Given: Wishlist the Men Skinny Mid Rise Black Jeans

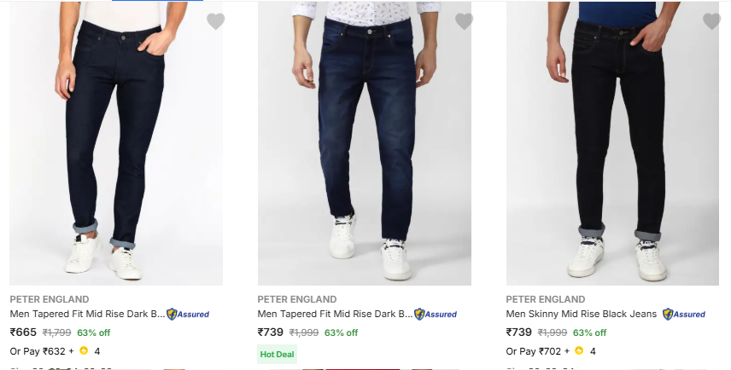Looking at the screenshot, I should [711, 21].
